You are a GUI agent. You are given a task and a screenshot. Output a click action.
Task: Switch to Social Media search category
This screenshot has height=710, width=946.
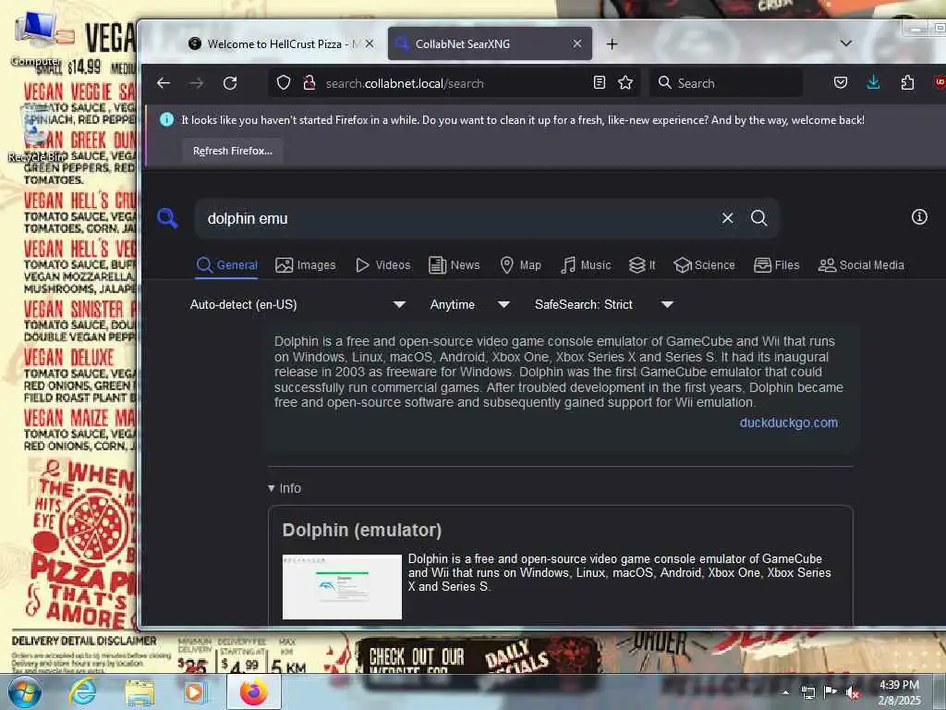pos(861,265)
